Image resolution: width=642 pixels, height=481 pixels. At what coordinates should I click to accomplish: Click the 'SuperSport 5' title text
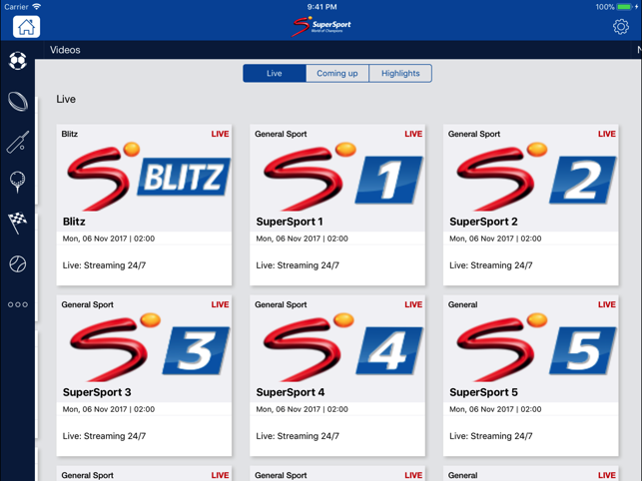coord(483,392)
